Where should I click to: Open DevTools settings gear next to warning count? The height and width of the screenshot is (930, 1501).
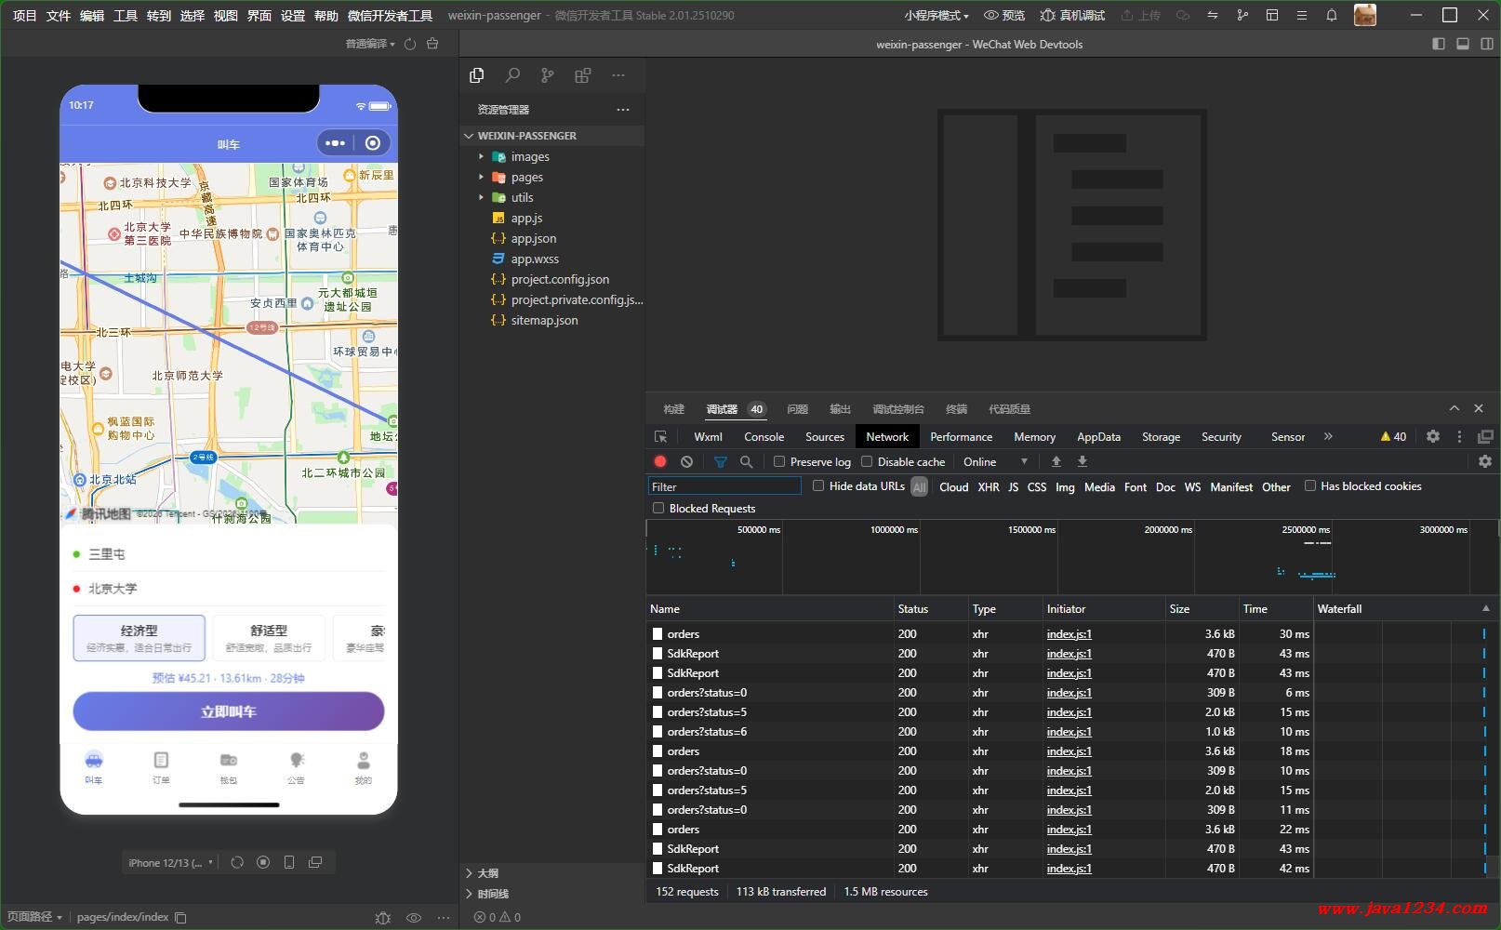[1433, 436]
